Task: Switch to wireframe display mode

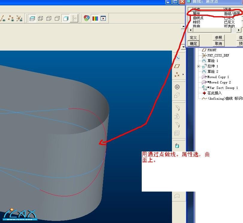Action: tap(40, 19)
